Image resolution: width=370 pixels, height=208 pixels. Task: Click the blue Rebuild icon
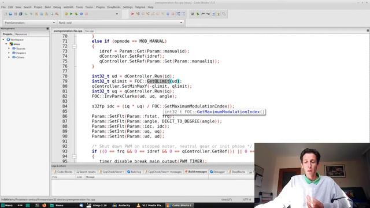pyautogui.click(x=82, y=14)
